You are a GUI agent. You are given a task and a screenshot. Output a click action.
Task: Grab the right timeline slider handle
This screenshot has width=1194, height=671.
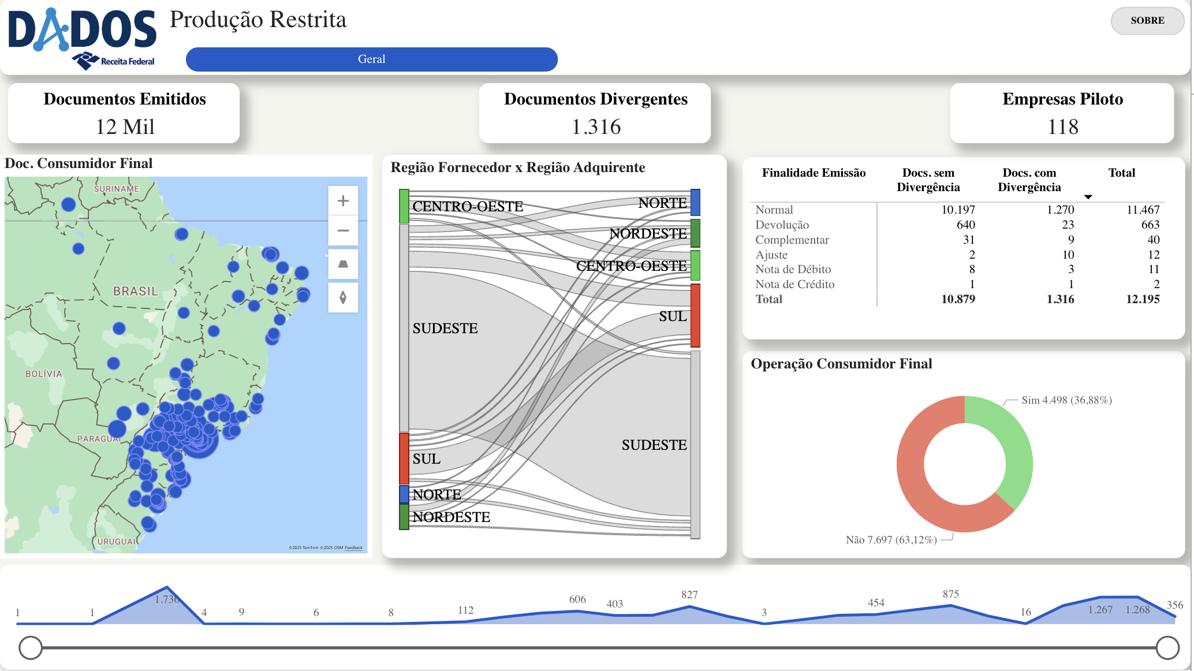pyautogui.click(x=1167, y=648)
